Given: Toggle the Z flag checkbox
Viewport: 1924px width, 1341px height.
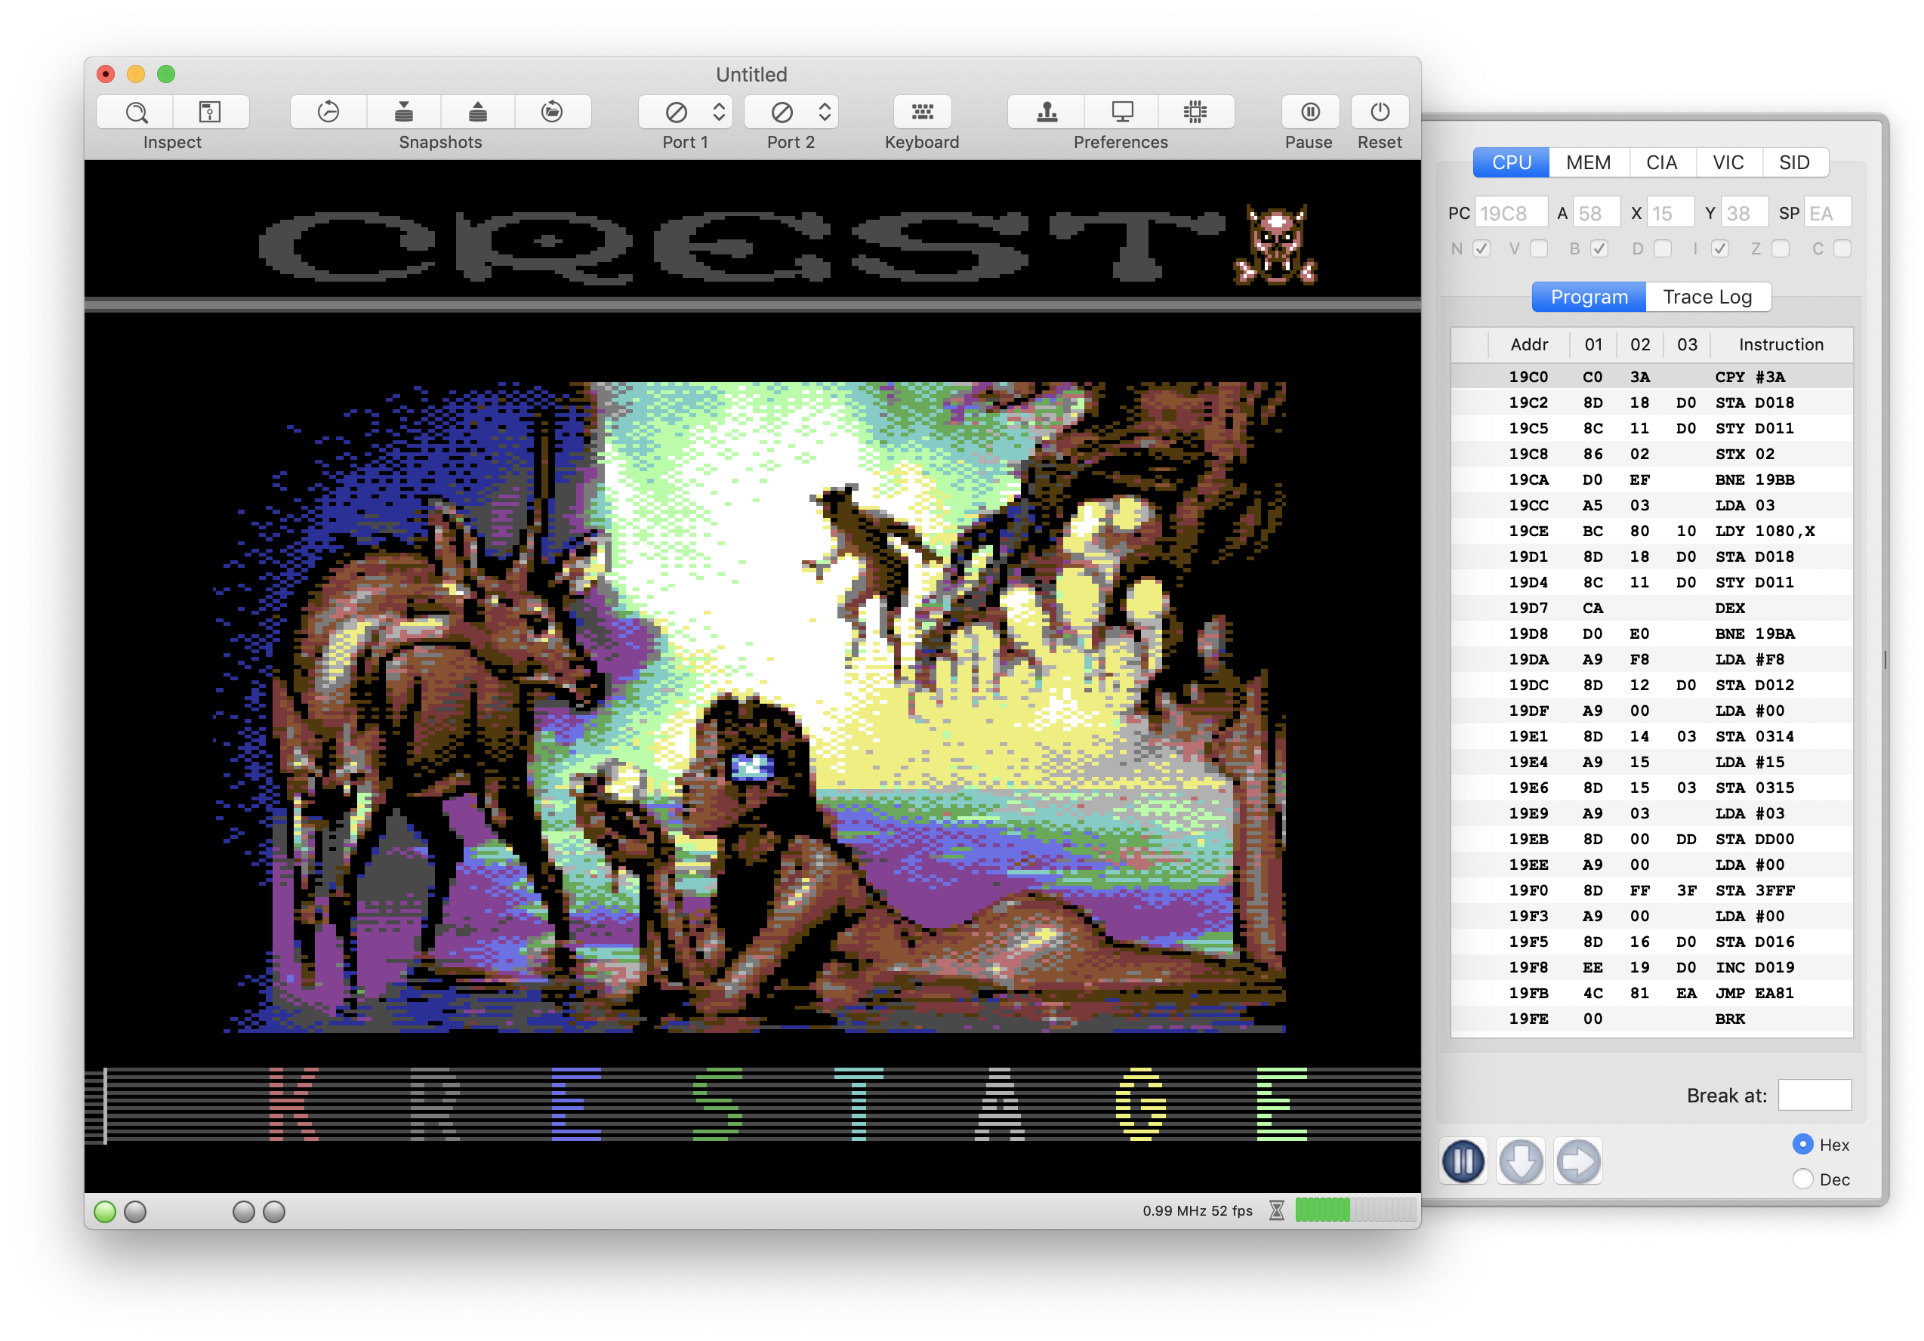Looking at the screenshot, I should 1780,249.
